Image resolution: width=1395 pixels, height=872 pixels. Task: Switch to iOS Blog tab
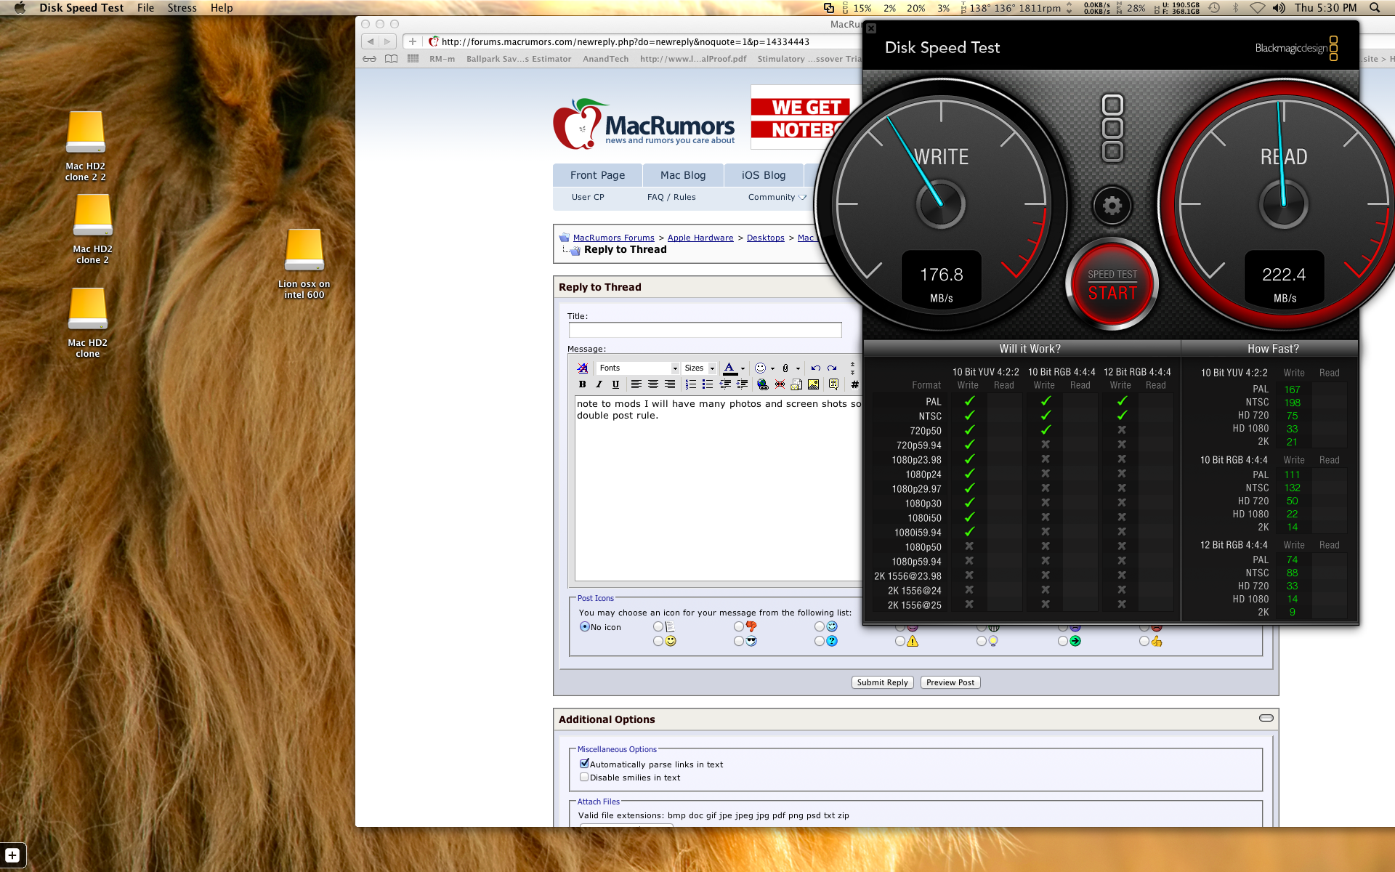(764, 175)
